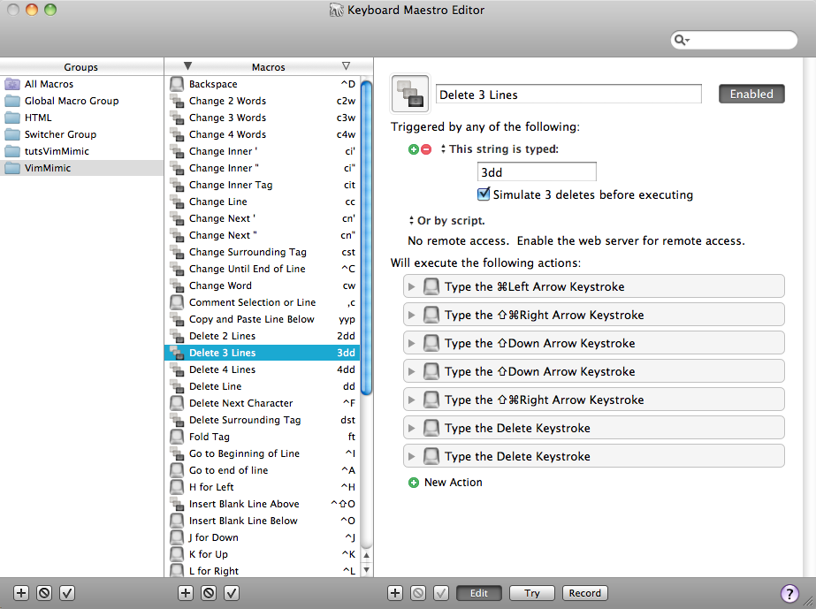816x609 pixels.
Task: Toggle the Enabled button for this macro
Action: point(751,94)
